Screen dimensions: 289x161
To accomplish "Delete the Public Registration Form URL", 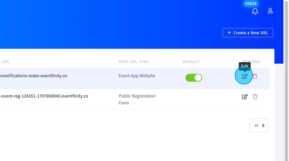I will click(255, 96).
